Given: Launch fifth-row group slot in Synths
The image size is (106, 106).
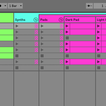Looking at the screenshot, I should pyautogui.click(x=17, y=50).
